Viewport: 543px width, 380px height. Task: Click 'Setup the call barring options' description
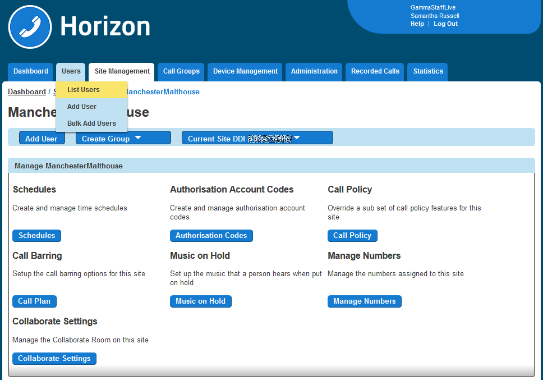point(79,274)
